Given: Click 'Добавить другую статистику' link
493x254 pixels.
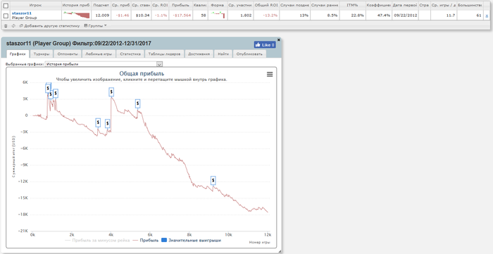Looking at the screenshot, I should 50,26.
